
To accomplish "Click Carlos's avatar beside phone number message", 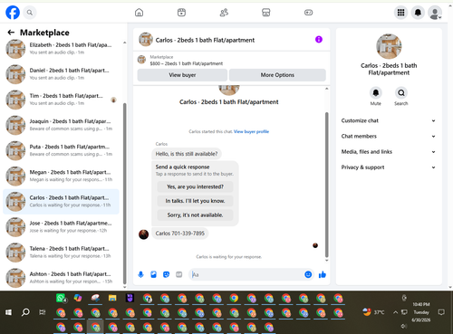I will click(x=143, y=234).
